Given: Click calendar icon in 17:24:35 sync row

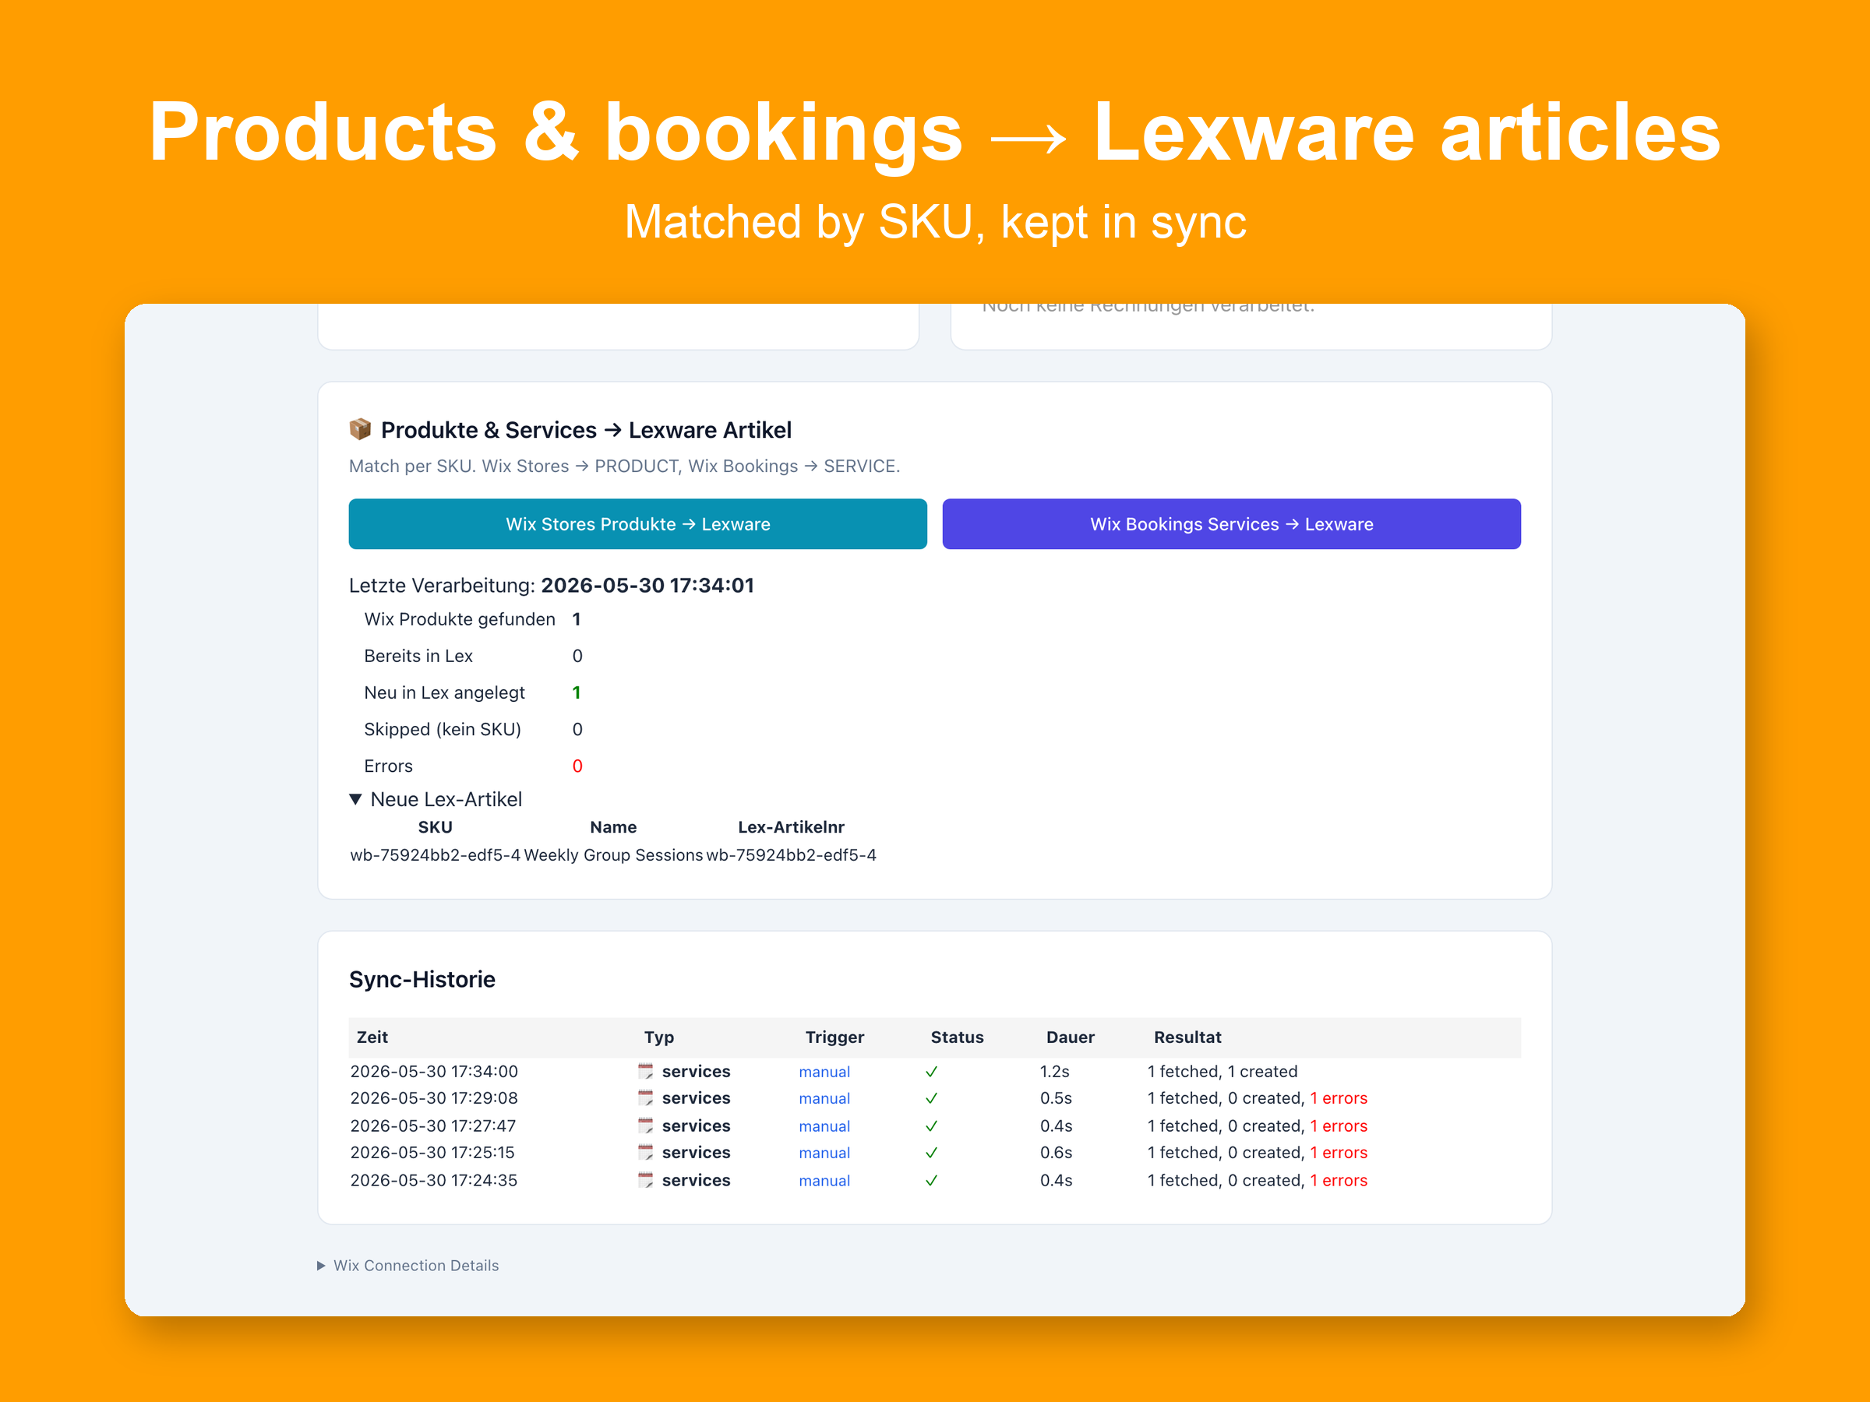Looking at the screenshot, I should (646, 1181).
